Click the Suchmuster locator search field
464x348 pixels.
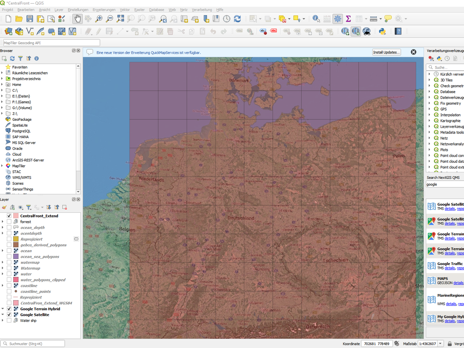(33, 344)
